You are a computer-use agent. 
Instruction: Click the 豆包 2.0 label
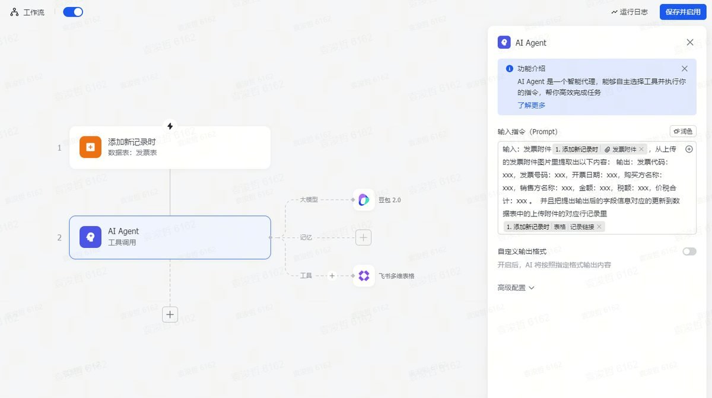coord(390,200)
